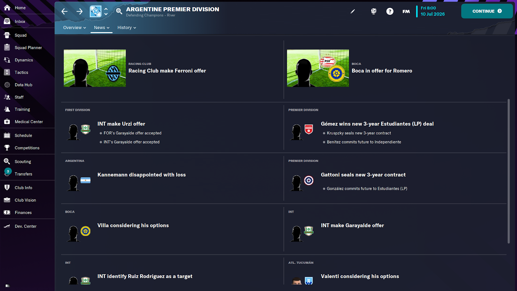
Task: Open the Tactics board icon
Action: tap(7, 72)
